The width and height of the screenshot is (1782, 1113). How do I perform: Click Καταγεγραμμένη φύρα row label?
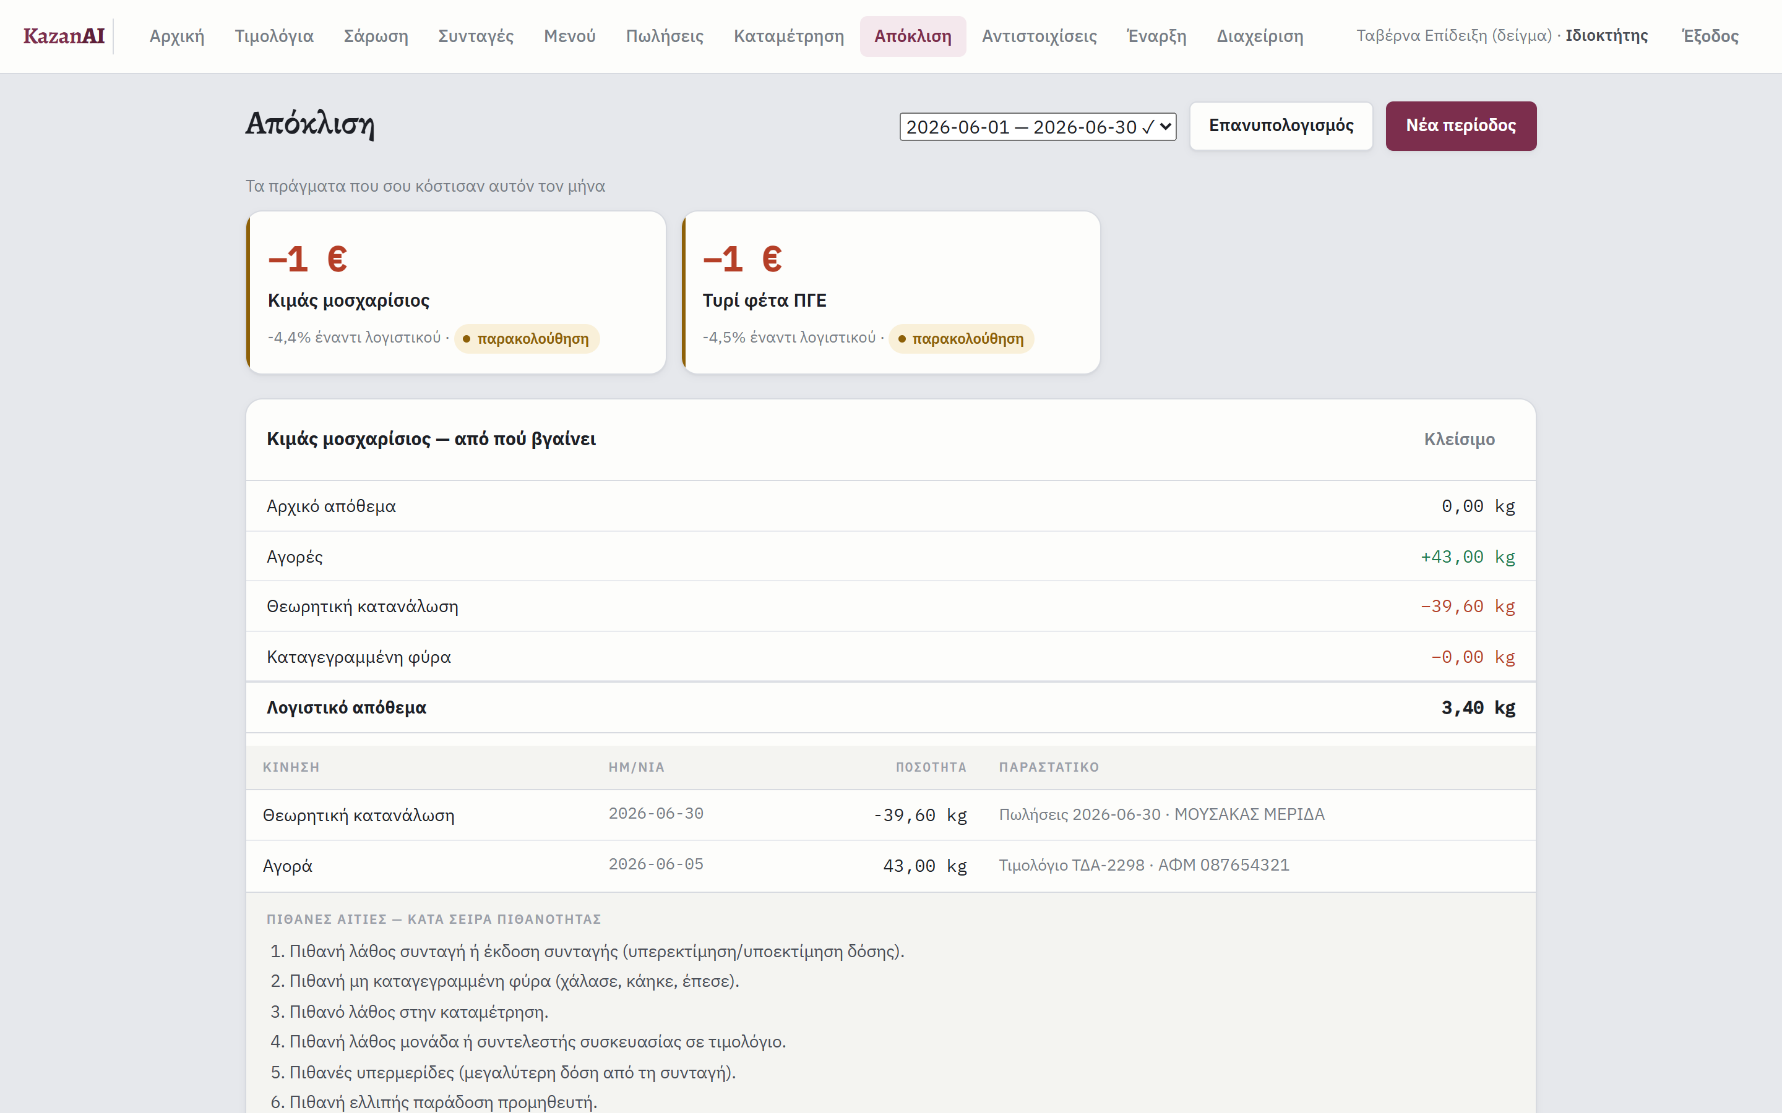pyautogui.click(x=359, y=657)
